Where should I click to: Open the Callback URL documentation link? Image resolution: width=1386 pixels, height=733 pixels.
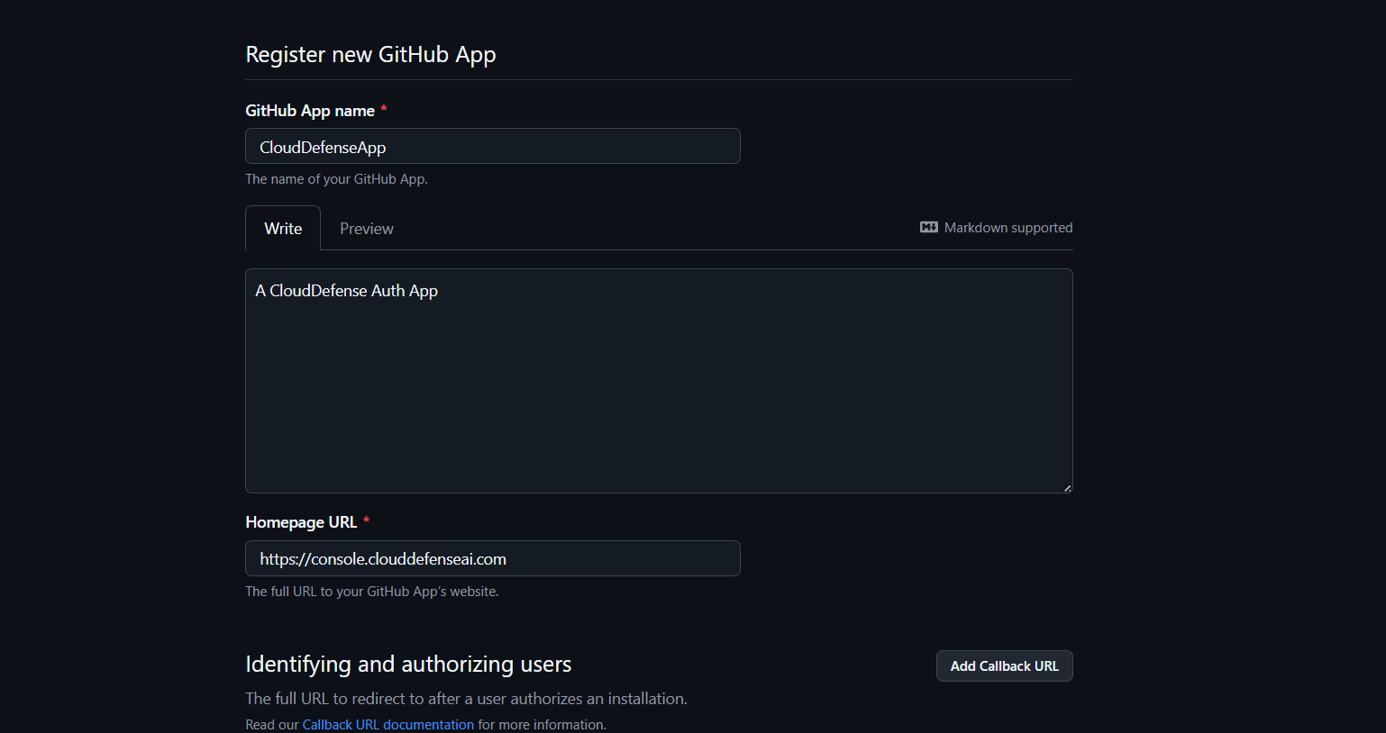388,724
